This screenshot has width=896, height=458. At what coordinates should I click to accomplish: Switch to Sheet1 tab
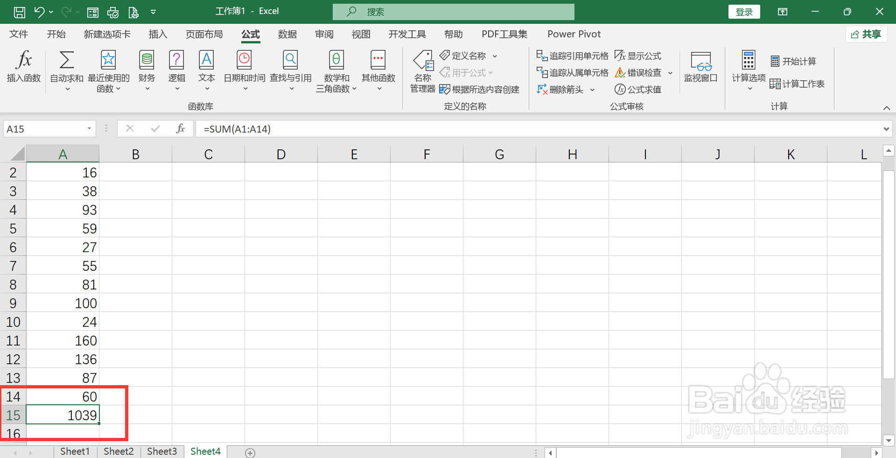point(75,451)
